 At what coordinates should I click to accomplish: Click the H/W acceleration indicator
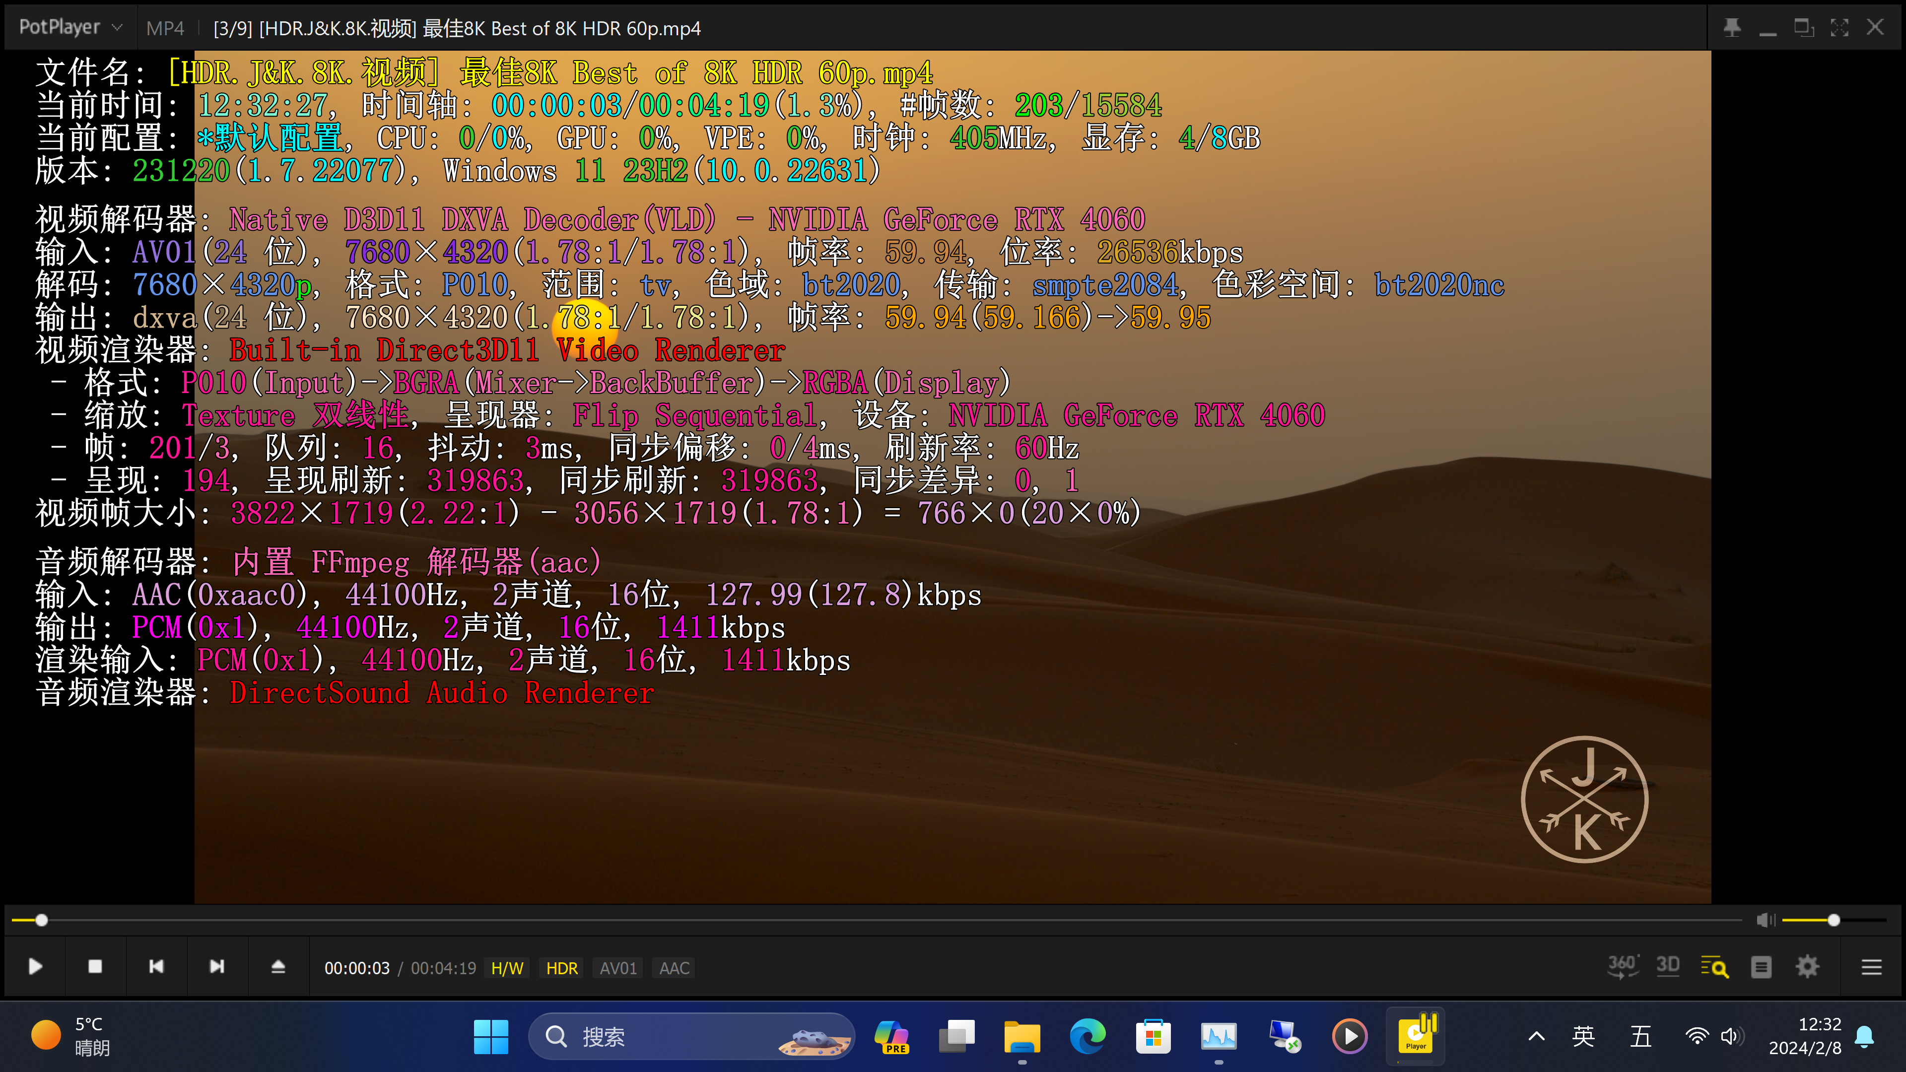507,968
